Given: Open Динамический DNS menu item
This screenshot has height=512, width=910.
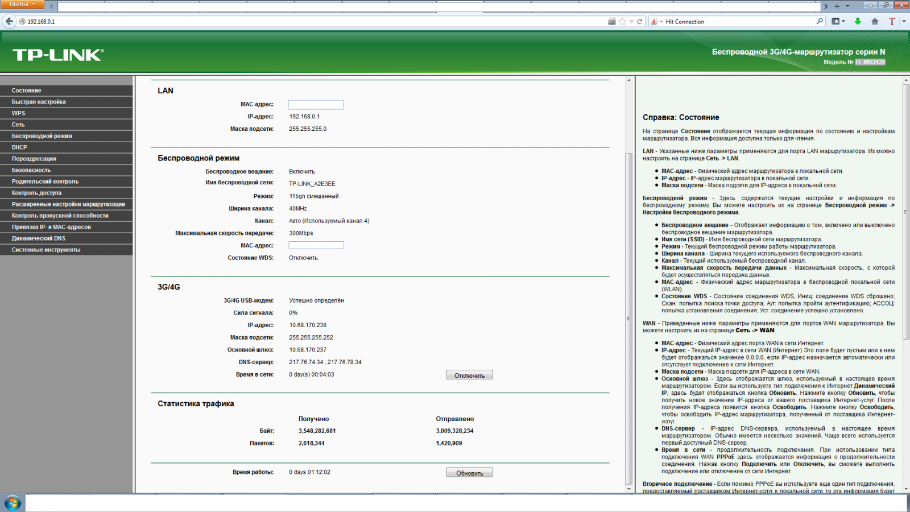Looking at the screenshot, I should click(67, 238).
